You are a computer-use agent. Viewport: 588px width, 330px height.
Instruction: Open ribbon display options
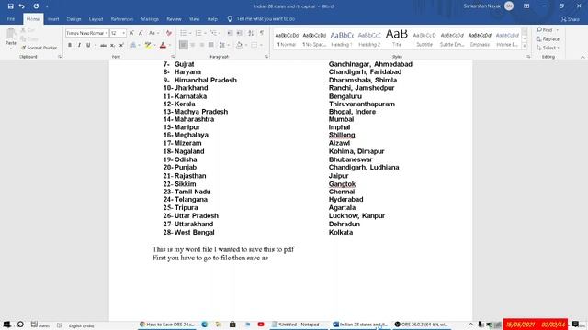(526, 6)
